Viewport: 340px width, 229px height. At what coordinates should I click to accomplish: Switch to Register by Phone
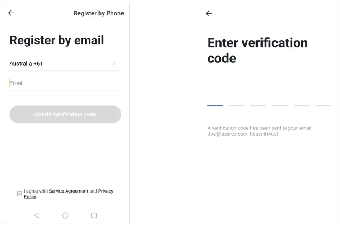tap(99, 13)
